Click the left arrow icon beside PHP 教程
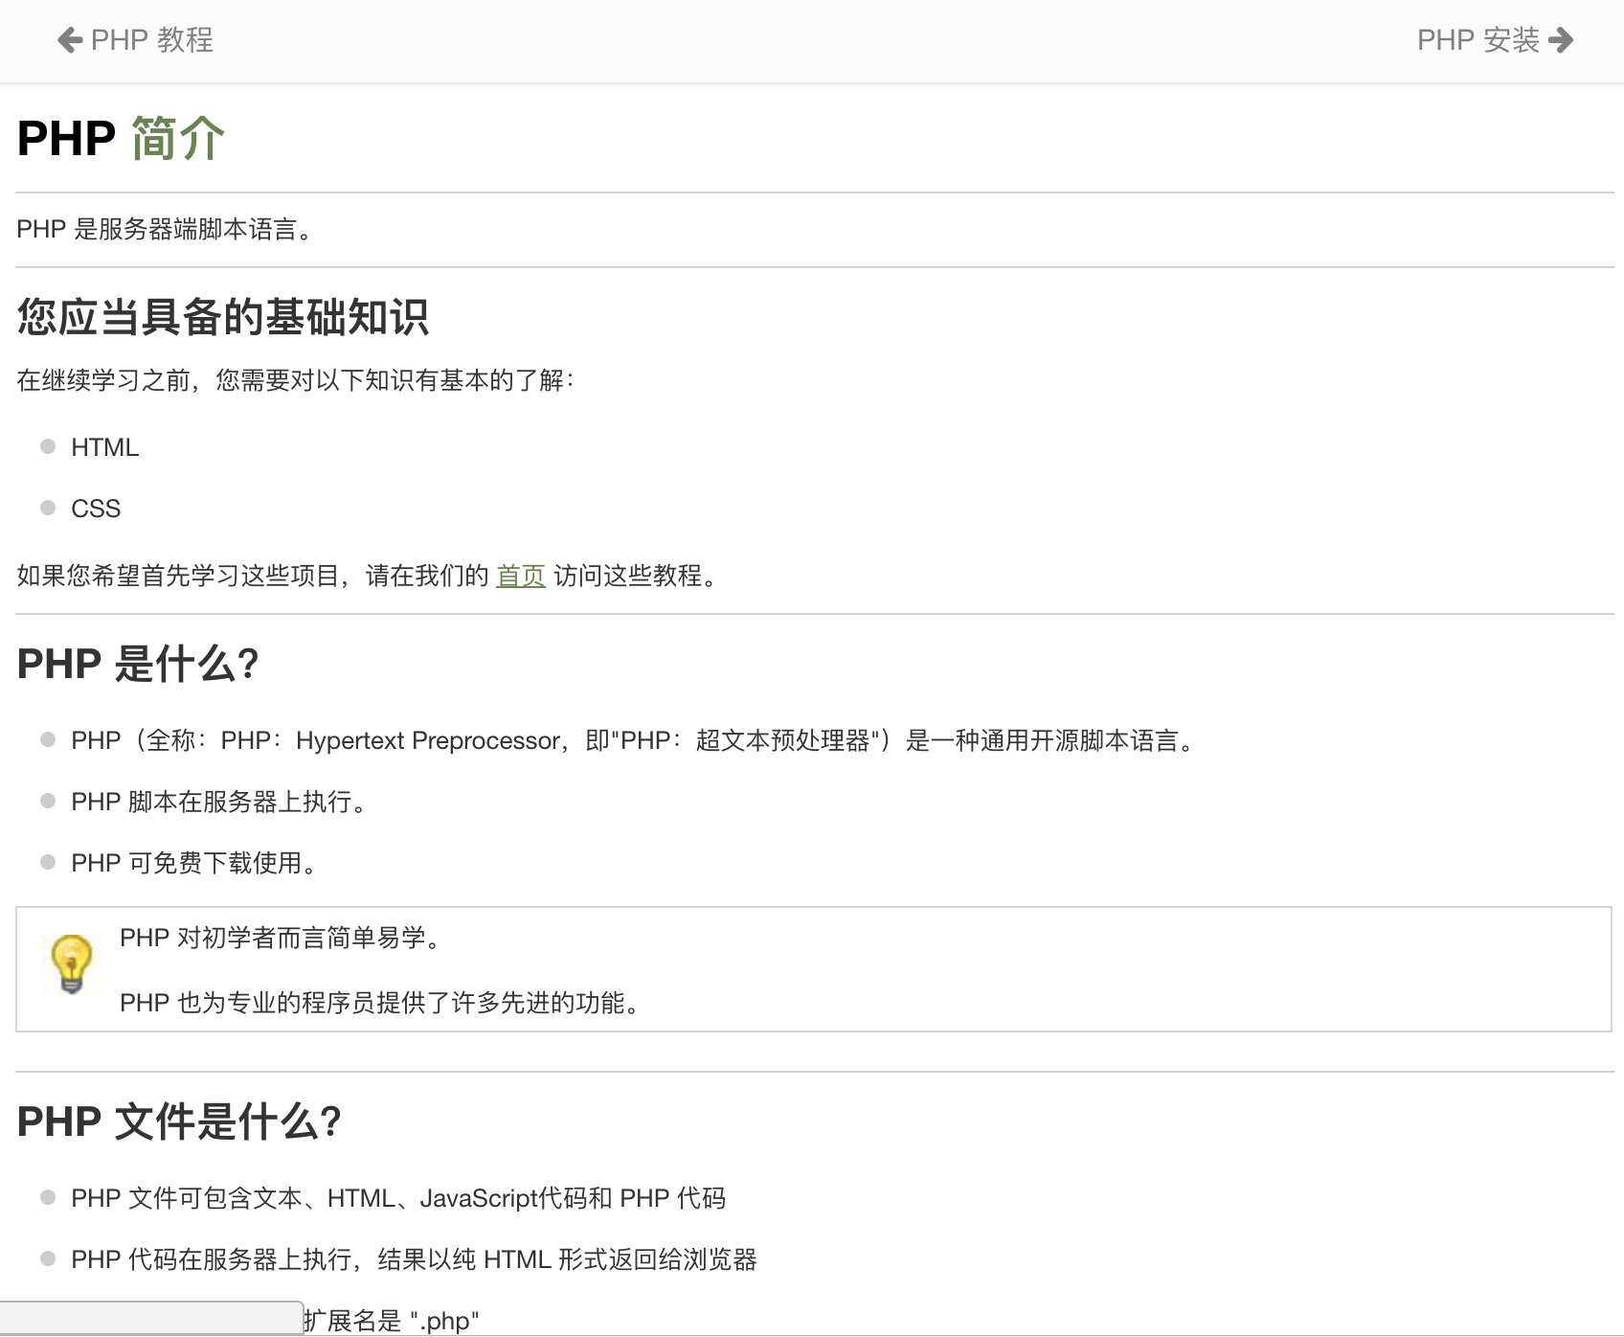The height and width of the screenshot is (1337, 1624). coord(70,40)
